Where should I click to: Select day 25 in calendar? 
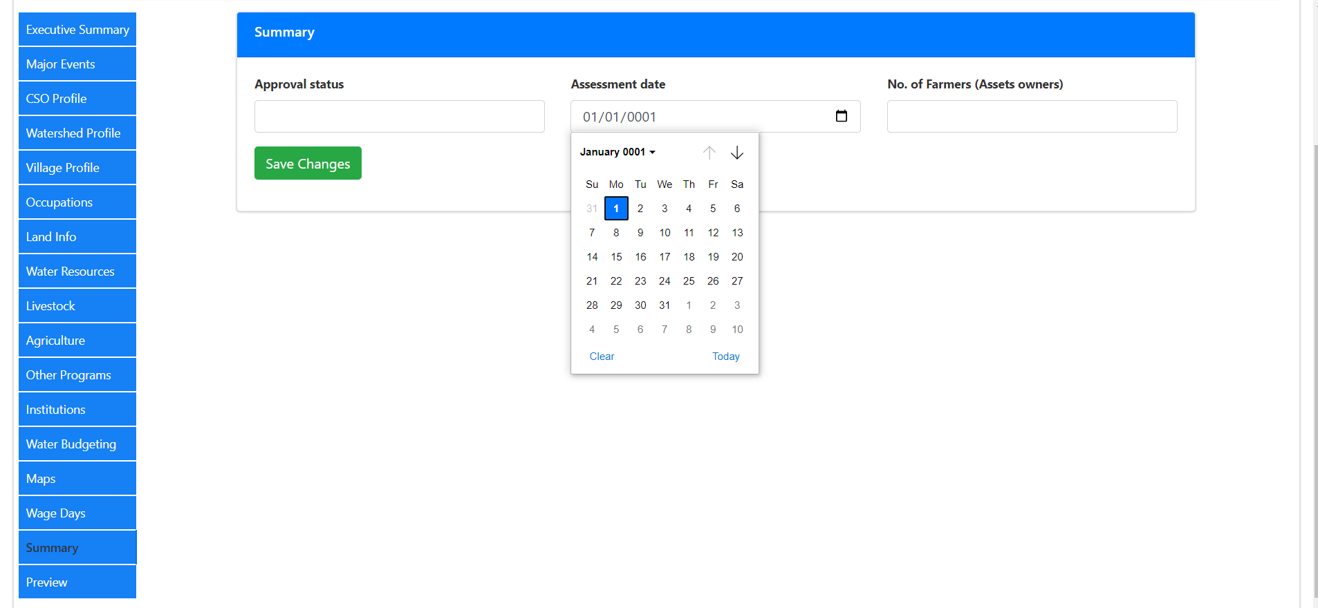point(689,281)
